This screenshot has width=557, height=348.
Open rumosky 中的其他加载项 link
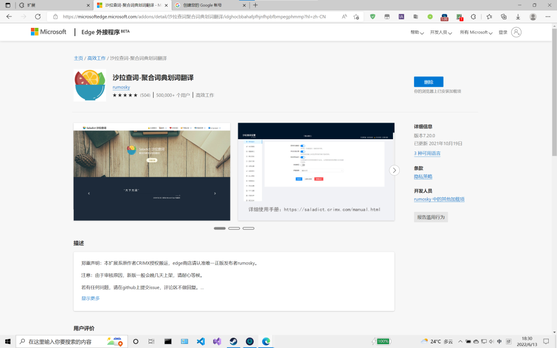point(439,199)
